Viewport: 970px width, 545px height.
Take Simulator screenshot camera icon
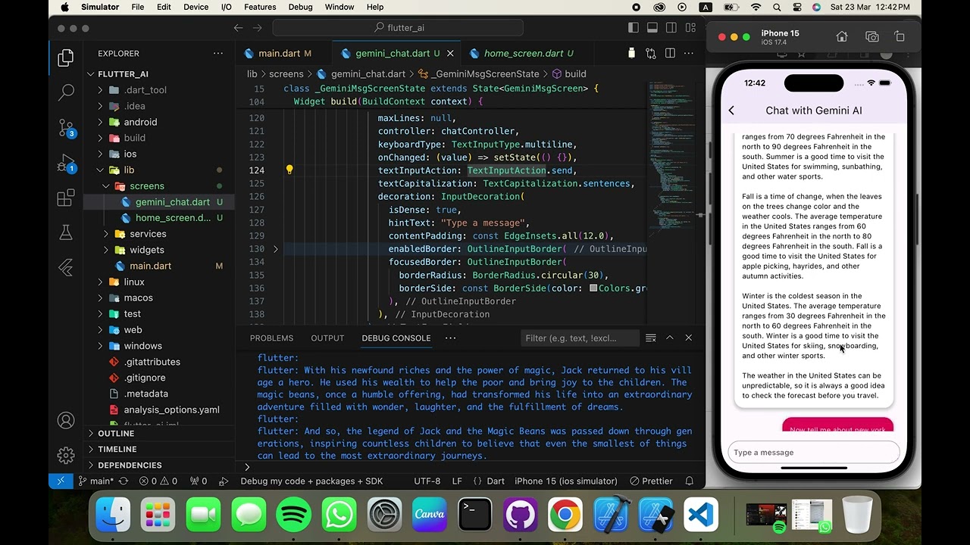(x=872, y=36)
